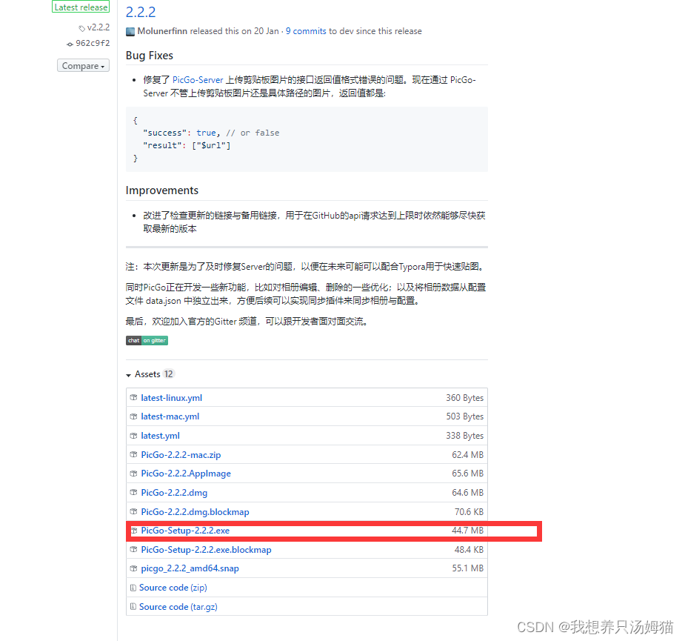Open Molunerfinn's profile link
Image resolution: width=685 pixels, height=641 pixels.
pos(162,31)
